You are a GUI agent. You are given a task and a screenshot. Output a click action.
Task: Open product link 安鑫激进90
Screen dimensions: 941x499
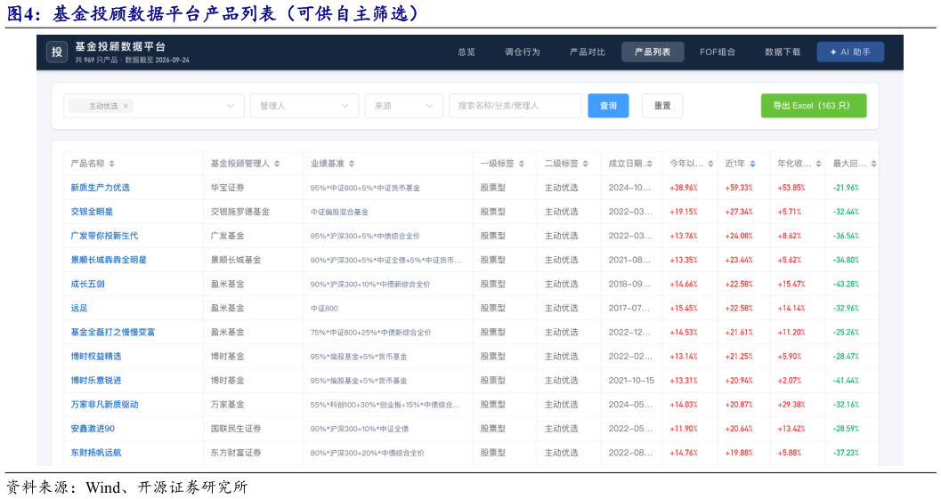[93, 428]
